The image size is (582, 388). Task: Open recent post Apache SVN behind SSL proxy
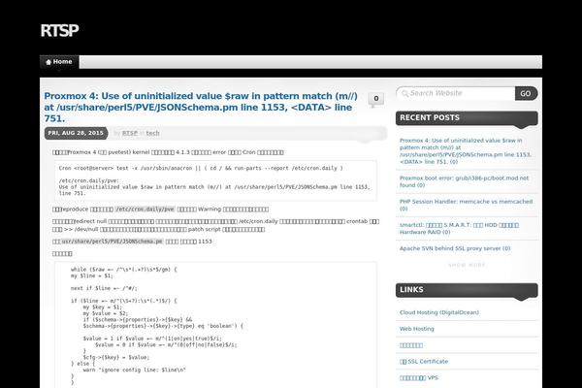click(x=455, y=248)
